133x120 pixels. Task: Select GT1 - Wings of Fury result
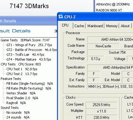tap(29, 45)
